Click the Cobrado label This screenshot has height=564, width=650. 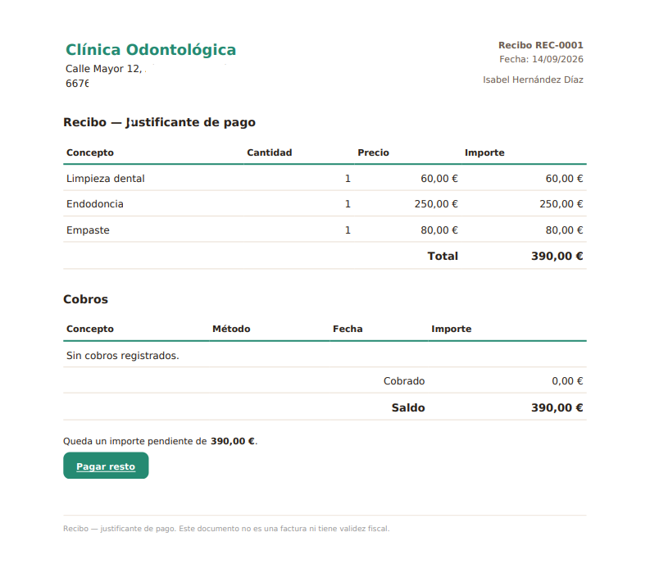pos(404,381)
